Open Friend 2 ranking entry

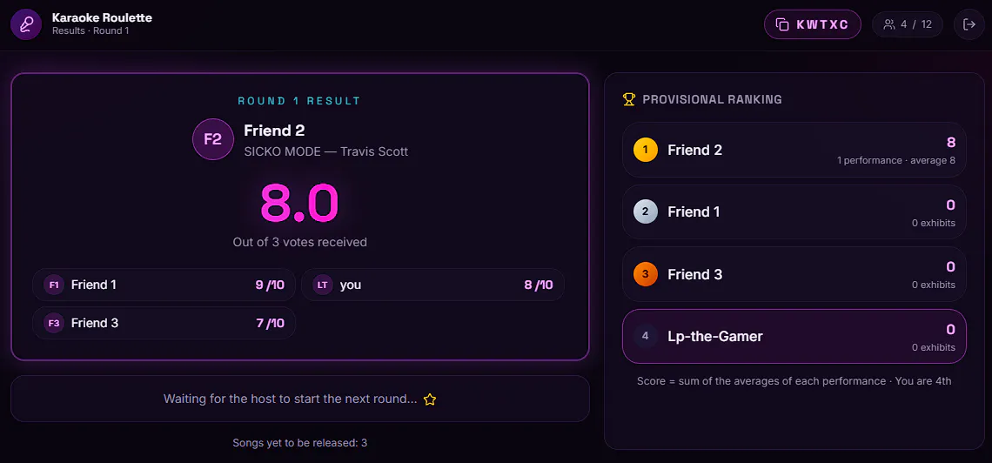point(794,150)
